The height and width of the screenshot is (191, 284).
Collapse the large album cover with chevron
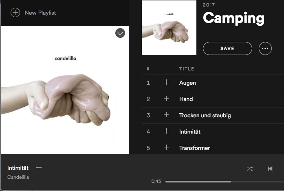point(120,33)
